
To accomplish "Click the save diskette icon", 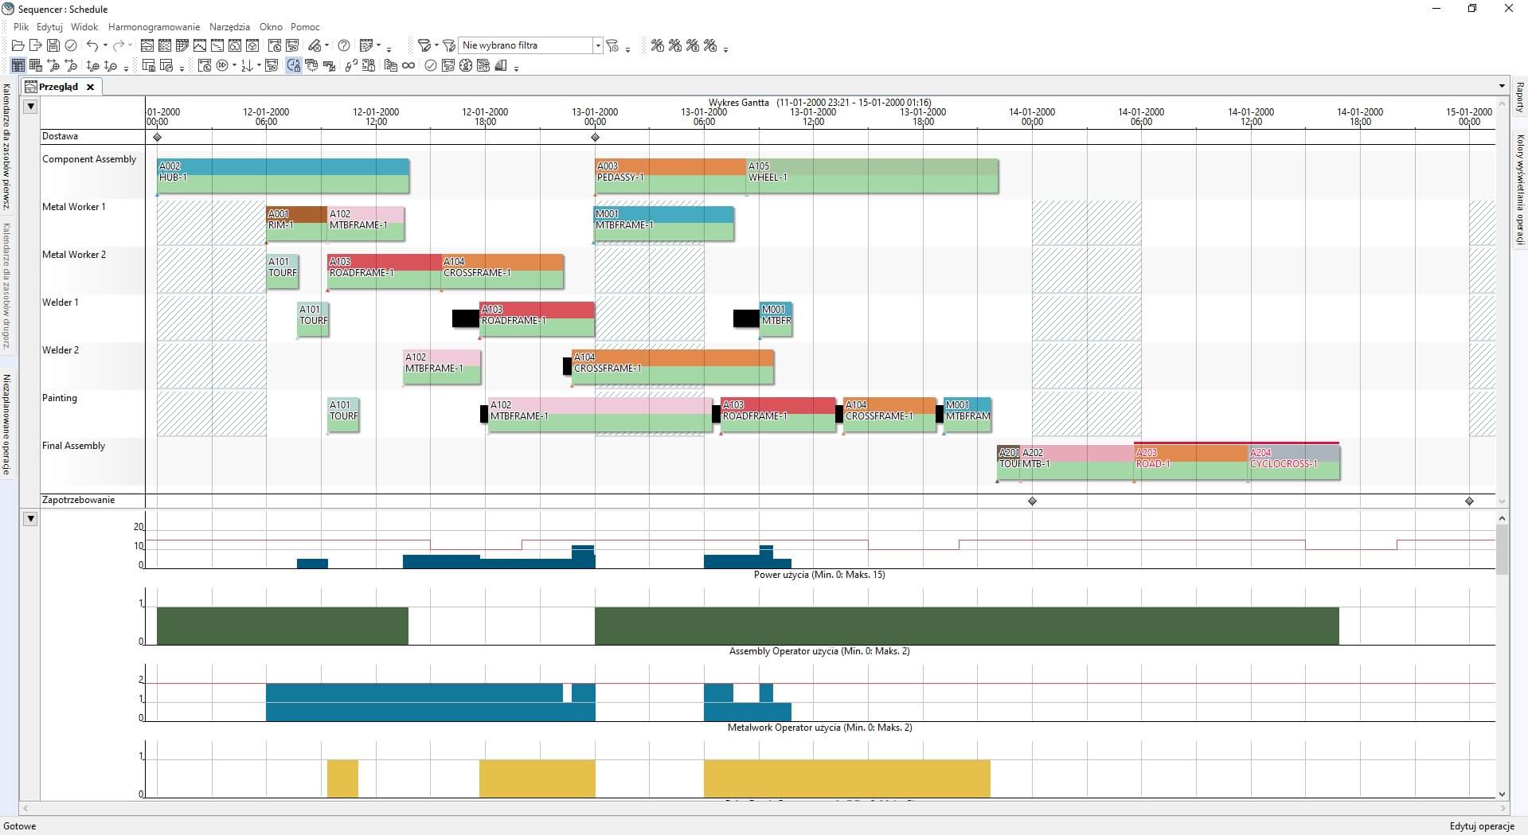I will [53, 46].
